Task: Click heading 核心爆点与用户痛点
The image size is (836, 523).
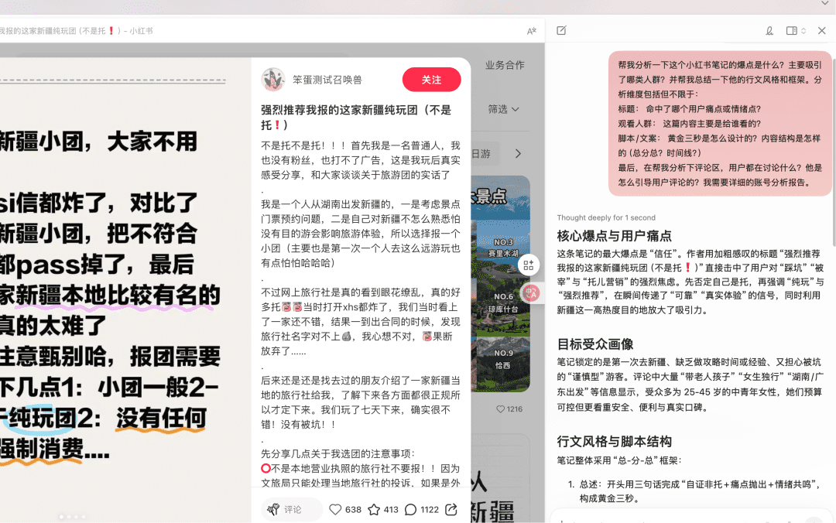Action: (614, 236)
